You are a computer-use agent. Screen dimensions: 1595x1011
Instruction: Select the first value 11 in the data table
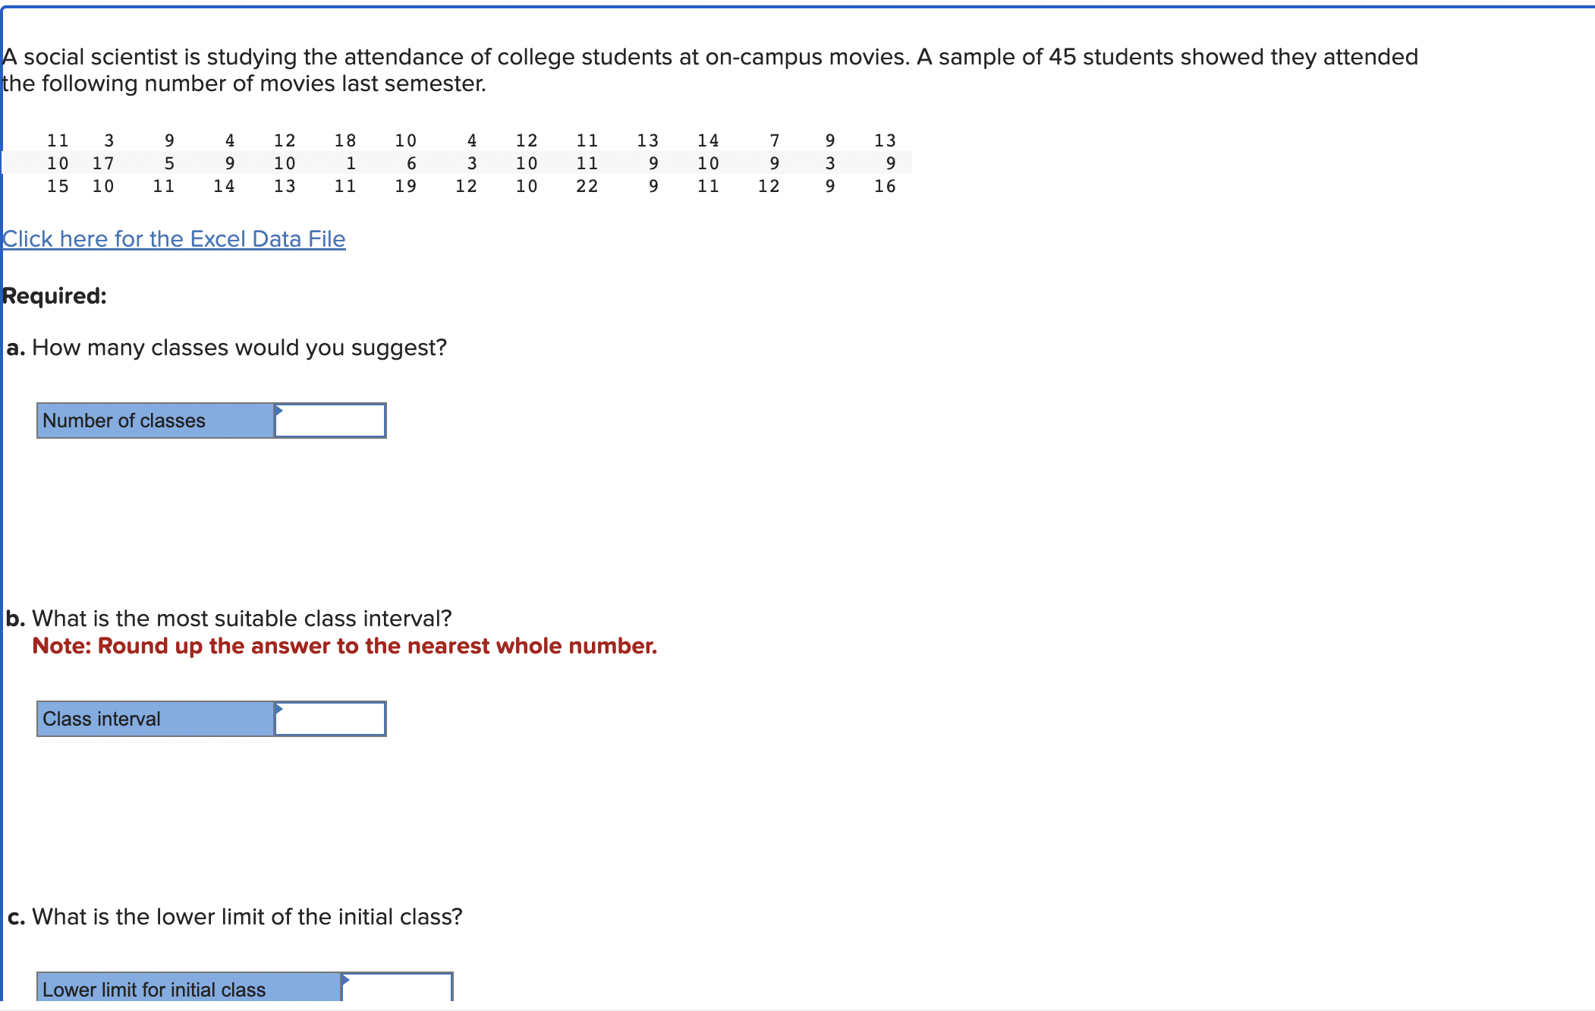(58, 140)
